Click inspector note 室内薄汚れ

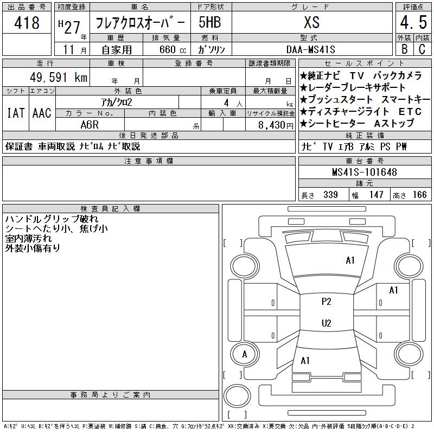pyautogui.click(x=28, y=238)
